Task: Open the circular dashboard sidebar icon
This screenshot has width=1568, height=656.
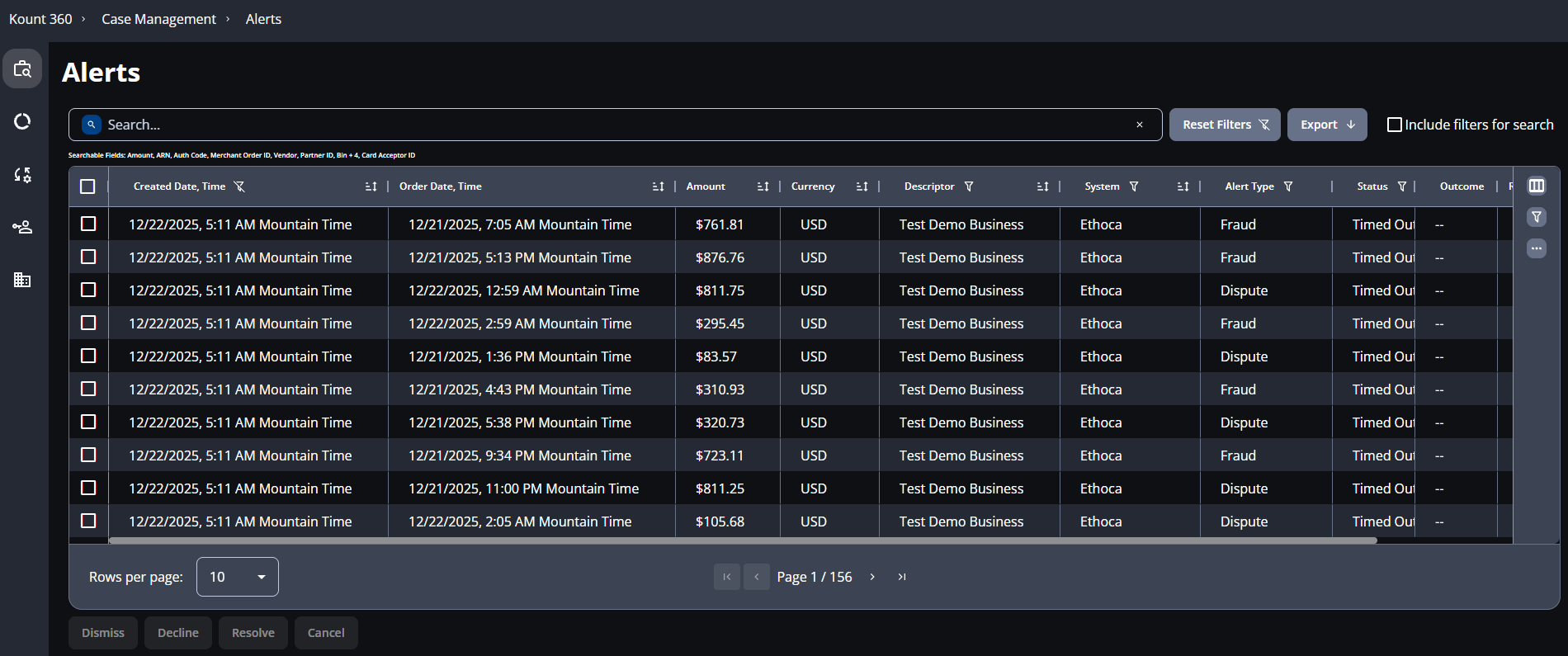Action: pyautogui.click(x=22, y=121)
